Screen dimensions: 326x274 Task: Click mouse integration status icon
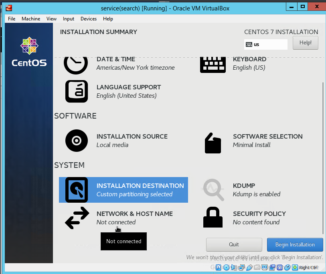pyautogui.click(x=288, y=267)
